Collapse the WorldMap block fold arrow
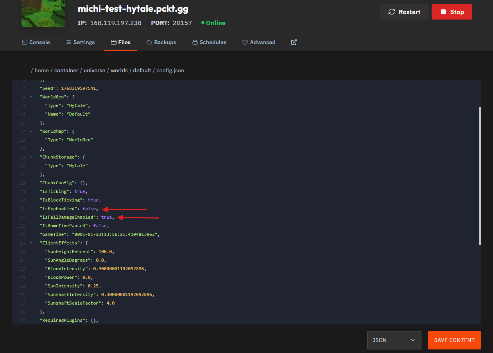The width and height of the screenshot is (493, 353). [x=31, y=131]
